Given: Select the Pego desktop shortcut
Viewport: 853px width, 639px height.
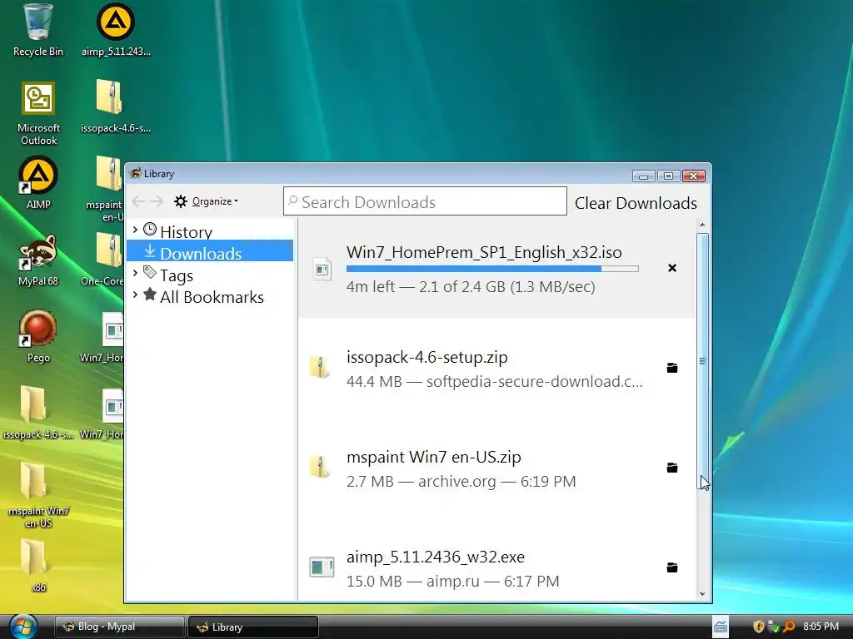Looking at the screenshot, I should point(38,336).
